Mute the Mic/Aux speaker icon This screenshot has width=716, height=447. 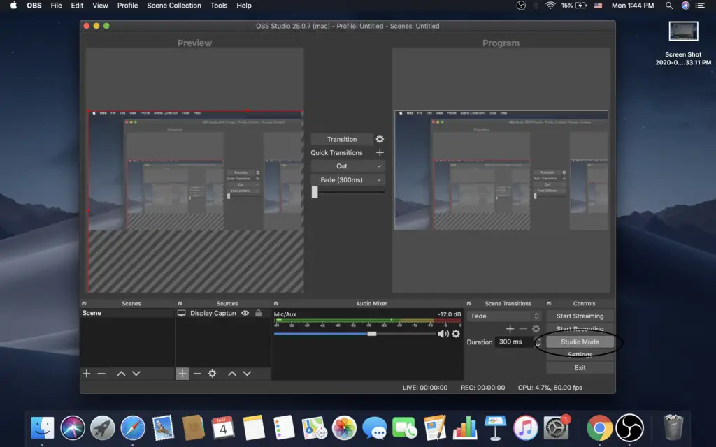point(443,334)
